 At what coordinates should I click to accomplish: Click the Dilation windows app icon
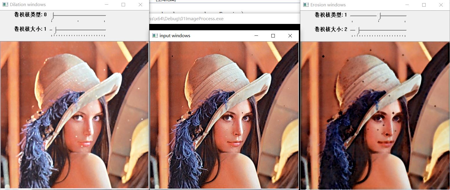click(5, 5)
